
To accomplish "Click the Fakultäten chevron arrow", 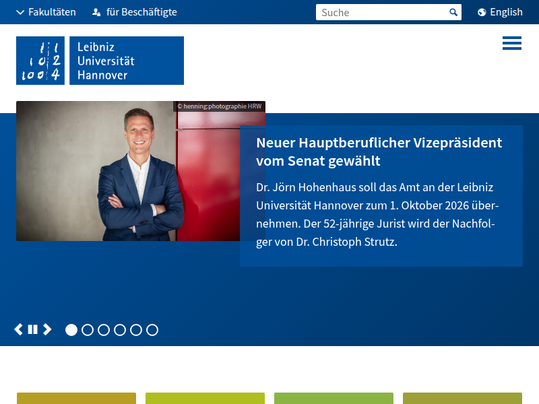I will 20,12.
